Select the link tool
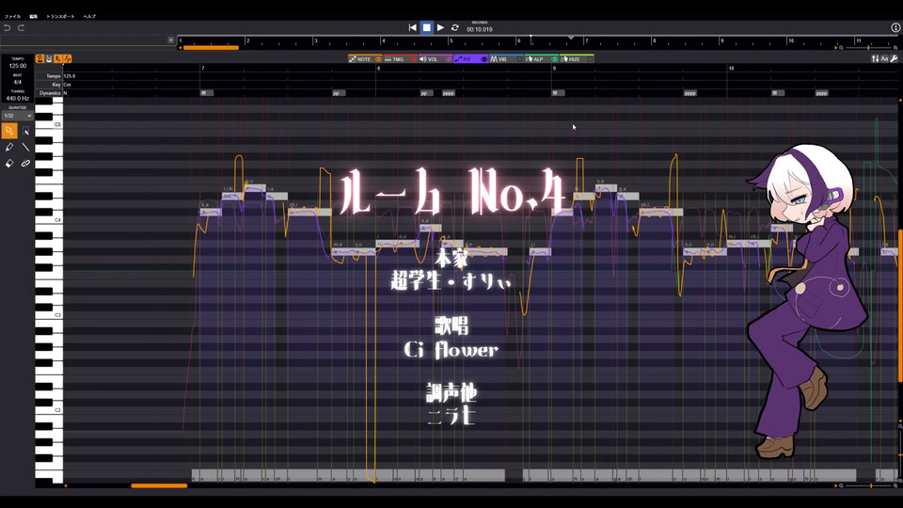Screen dimensions: 903x508 26,164
